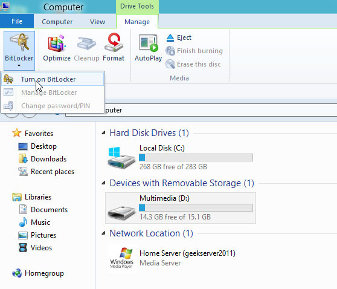Open Pictures library
337x289 pixels.
tap(43, 235)
